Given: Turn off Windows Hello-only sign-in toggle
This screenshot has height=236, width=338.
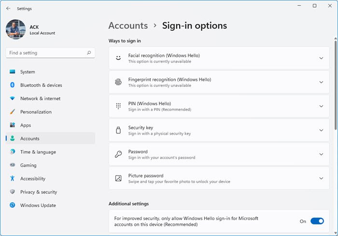Looking at the screenshot, I should pos(317,221).
